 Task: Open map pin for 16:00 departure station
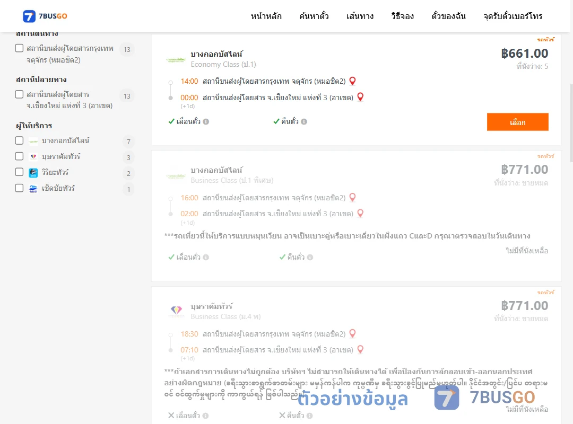point(352,198)
